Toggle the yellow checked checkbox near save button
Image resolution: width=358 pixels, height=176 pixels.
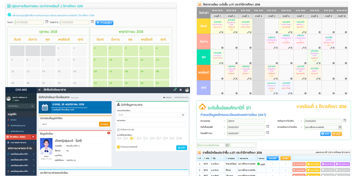coord(118,147)
